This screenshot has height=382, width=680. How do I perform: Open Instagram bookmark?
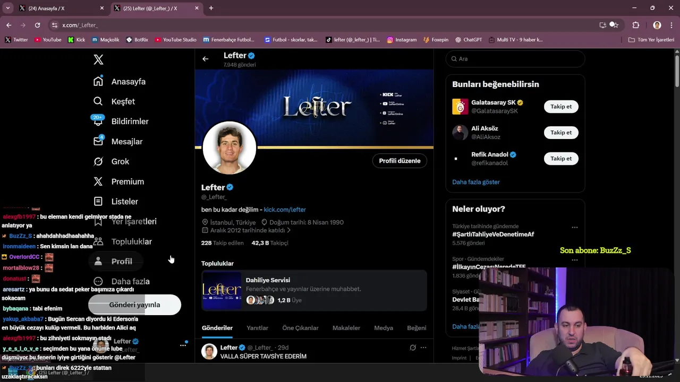click(x=402, y=40)
